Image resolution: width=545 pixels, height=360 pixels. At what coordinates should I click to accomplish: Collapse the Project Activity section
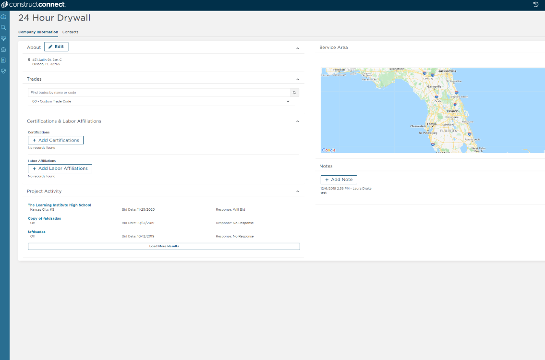coord(297,191)
